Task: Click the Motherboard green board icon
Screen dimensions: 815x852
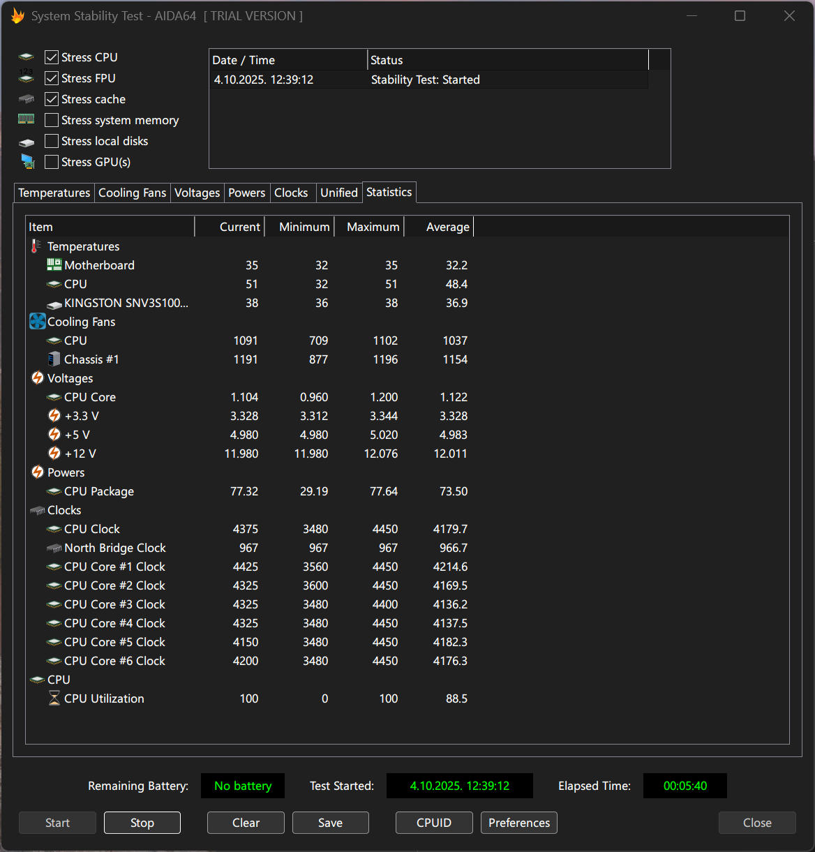Action: pyautogui.click(x=54, y=265)
